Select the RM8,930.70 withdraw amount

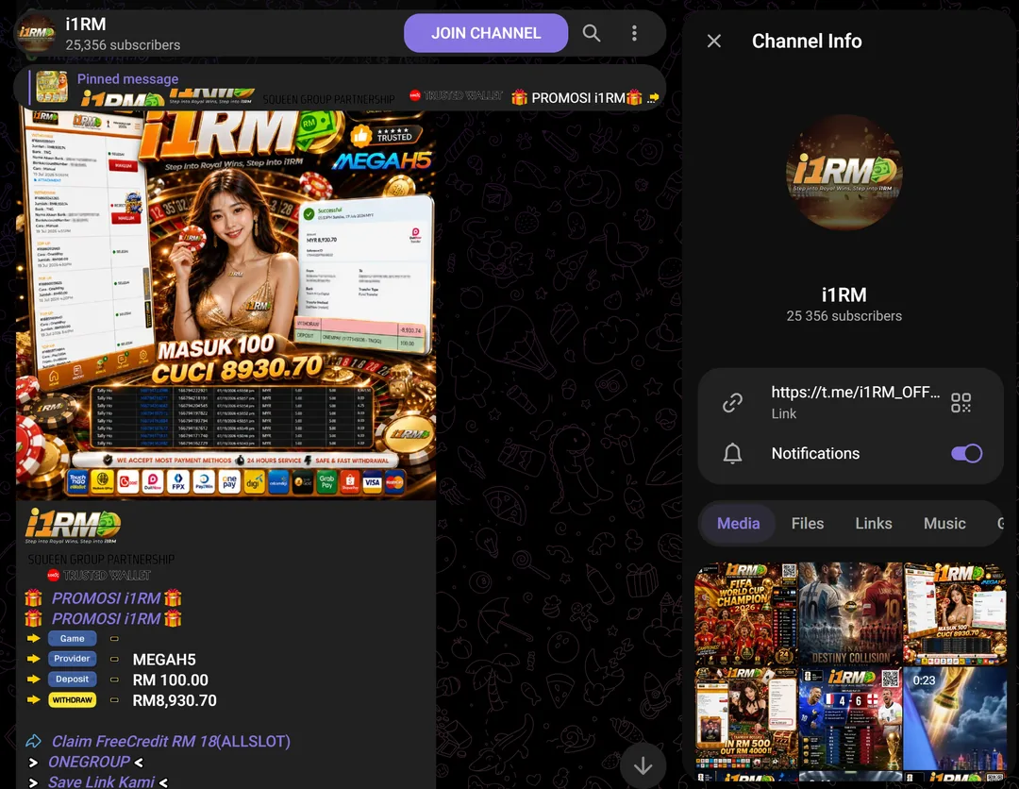point(175,700)
